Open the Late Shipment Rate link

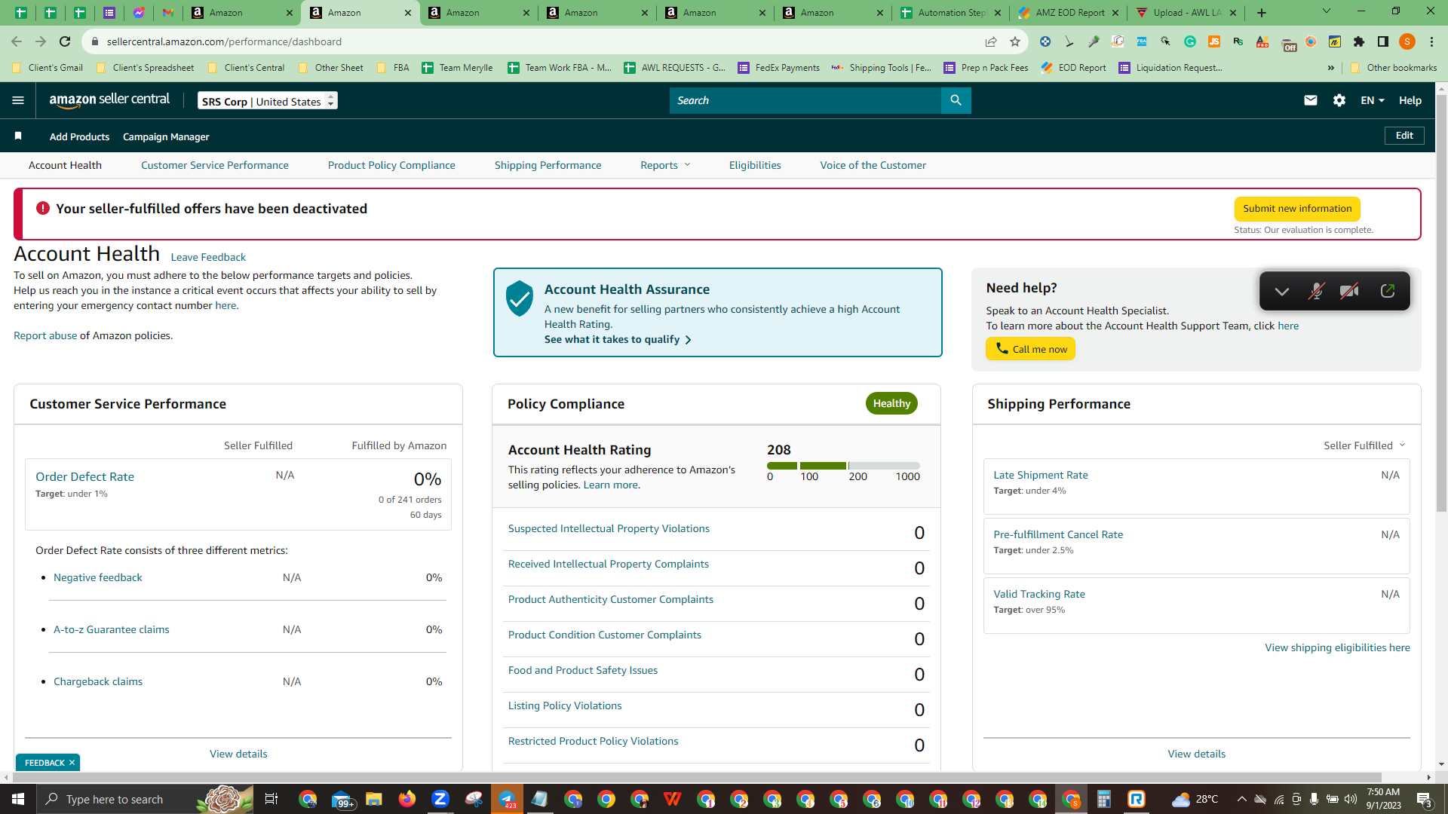[1041, 475]
